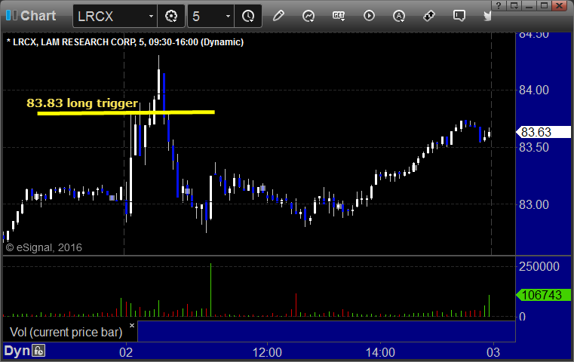574x362 pixels.
Task: Open the circled A alerts icon
Action: (399, 16)
